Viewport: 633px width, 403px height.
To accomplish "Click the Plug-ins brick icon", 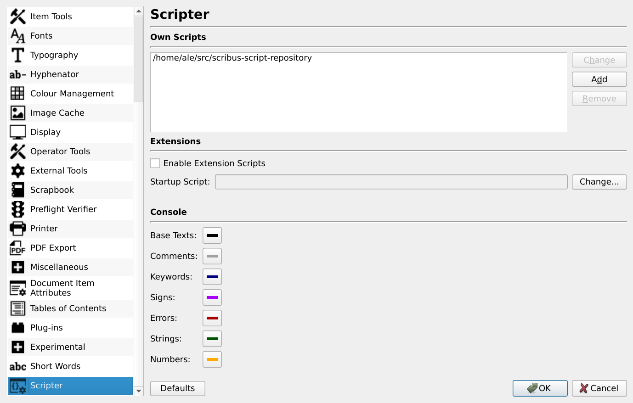I will point(17,328).
